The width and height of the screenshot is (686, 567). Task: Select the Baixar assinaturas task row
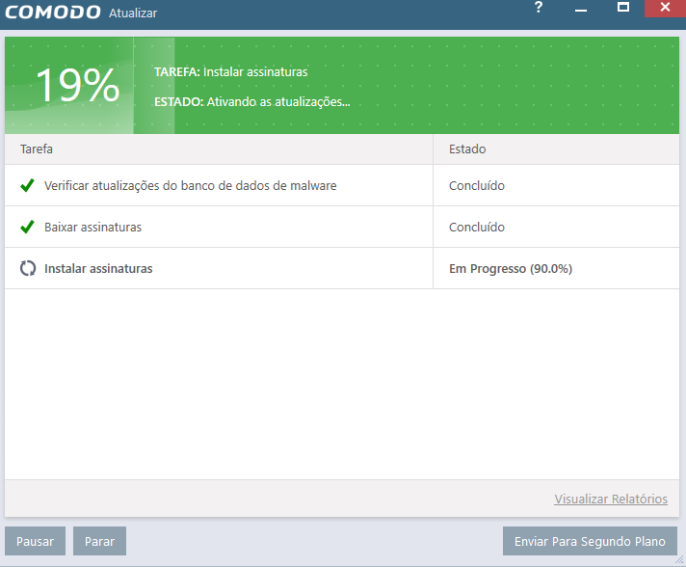click(92, 227)
